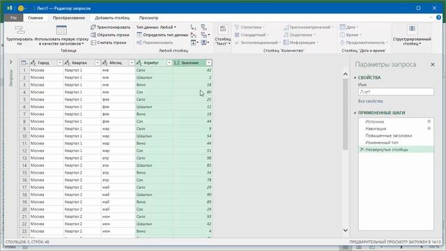Select row number 10 header
Viewport: 446px width, 251px height.
click(x=24, y=136)
